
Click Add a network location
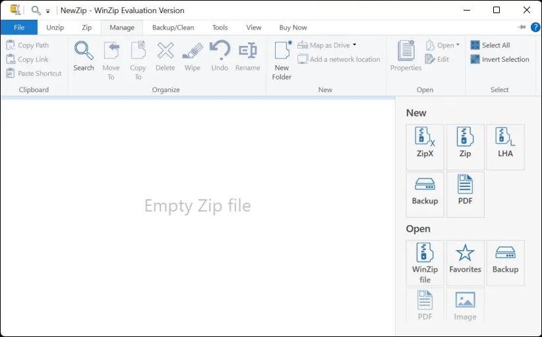(338, 59)
